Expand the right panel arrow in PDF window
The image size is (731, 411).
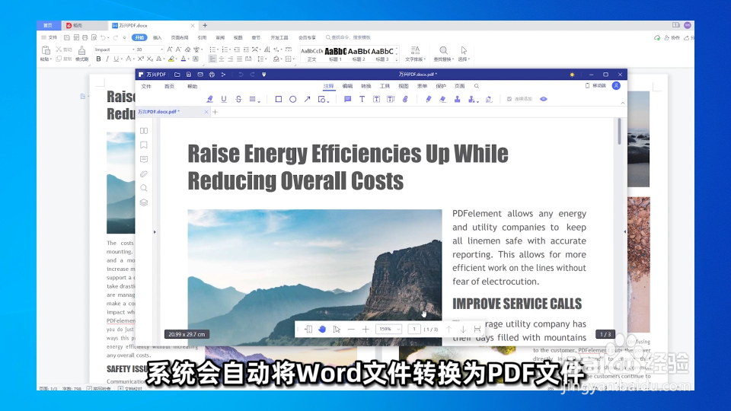tap(624, 231)
